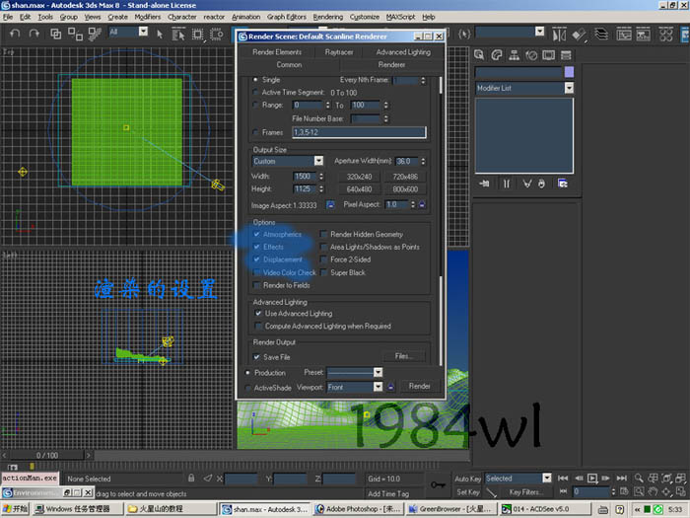The width and height of the screenshot is (690, 518).
Task: Click the Play Animation button
Action: coord(592,478)
